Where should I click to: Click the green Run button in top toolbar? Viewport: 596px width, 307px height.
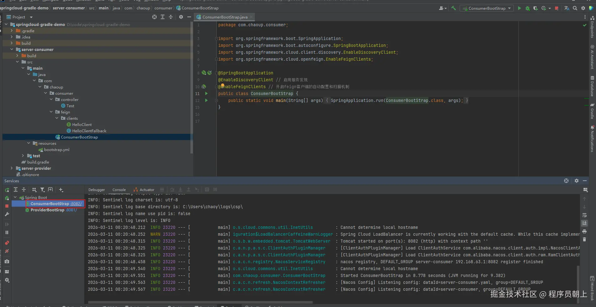point(519,8)
